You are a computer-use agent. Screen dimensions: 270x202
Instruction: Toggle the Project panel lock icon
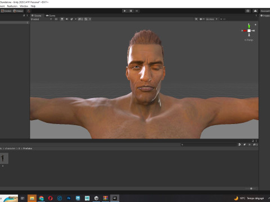[253, 141]
